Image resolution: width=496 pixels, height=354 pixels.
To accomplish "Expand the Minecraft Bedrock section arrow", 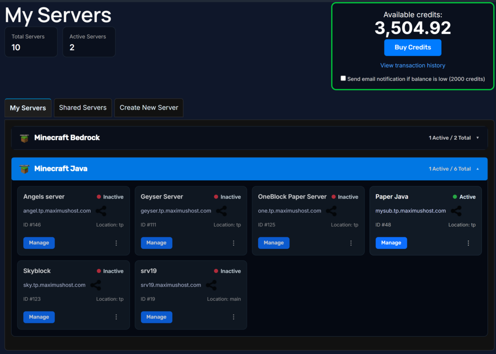I will [478, 138].
